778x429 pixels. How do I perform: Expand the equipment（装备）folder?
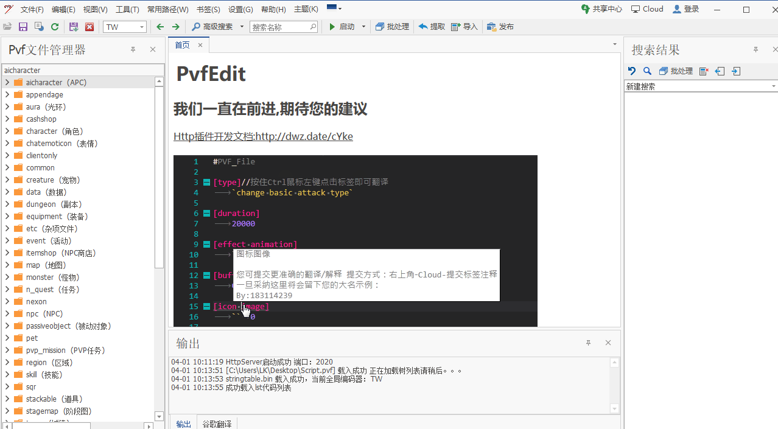tap(7, 217)
